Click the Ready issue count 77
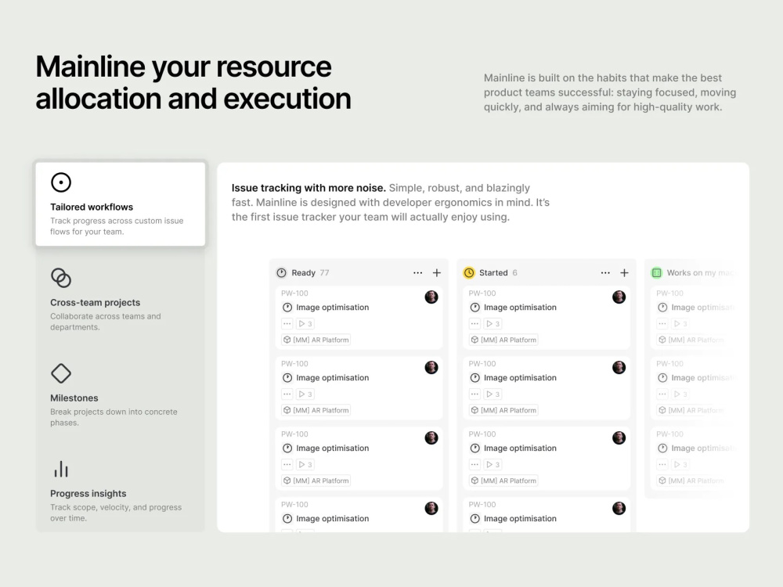Screen dimensions: 783x587 click(325, 272)
